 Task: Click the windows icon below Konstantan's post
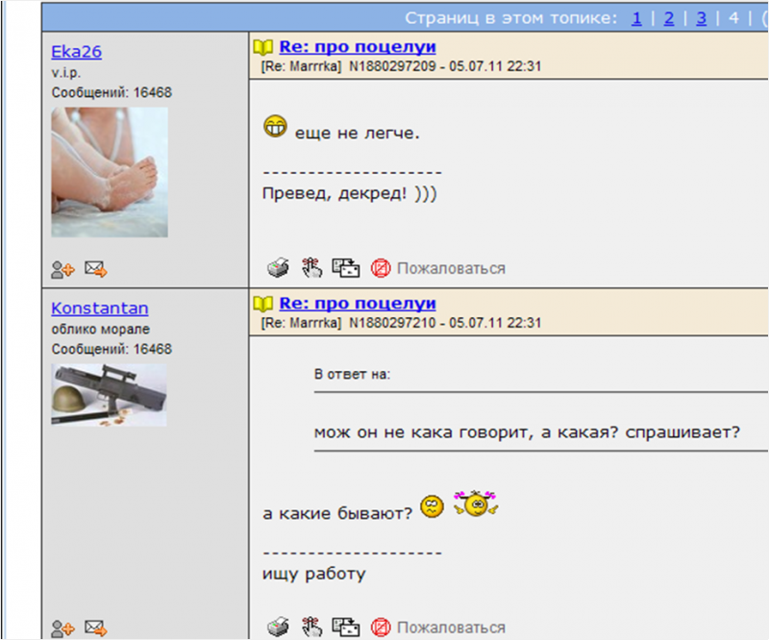(x=345, y=628)
